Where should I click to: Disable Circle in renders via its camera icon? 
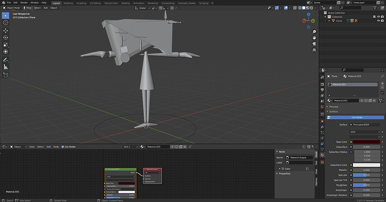tap(382, 21)
